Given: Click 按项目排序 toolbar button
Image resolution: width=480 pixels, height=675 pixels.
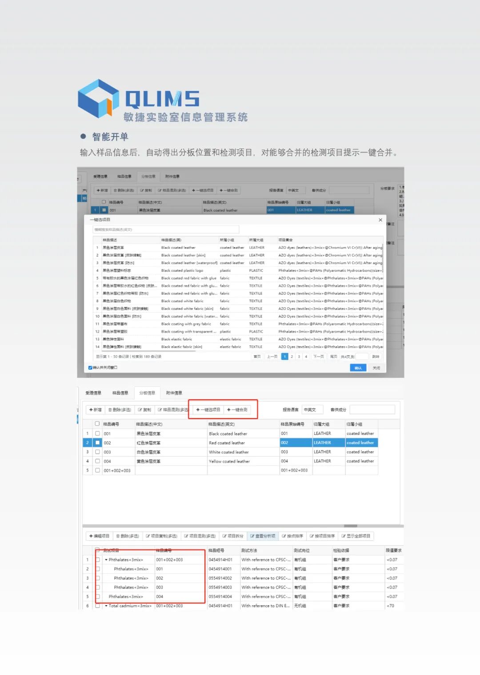Looking at the screenshot, I should coord(322,536).
